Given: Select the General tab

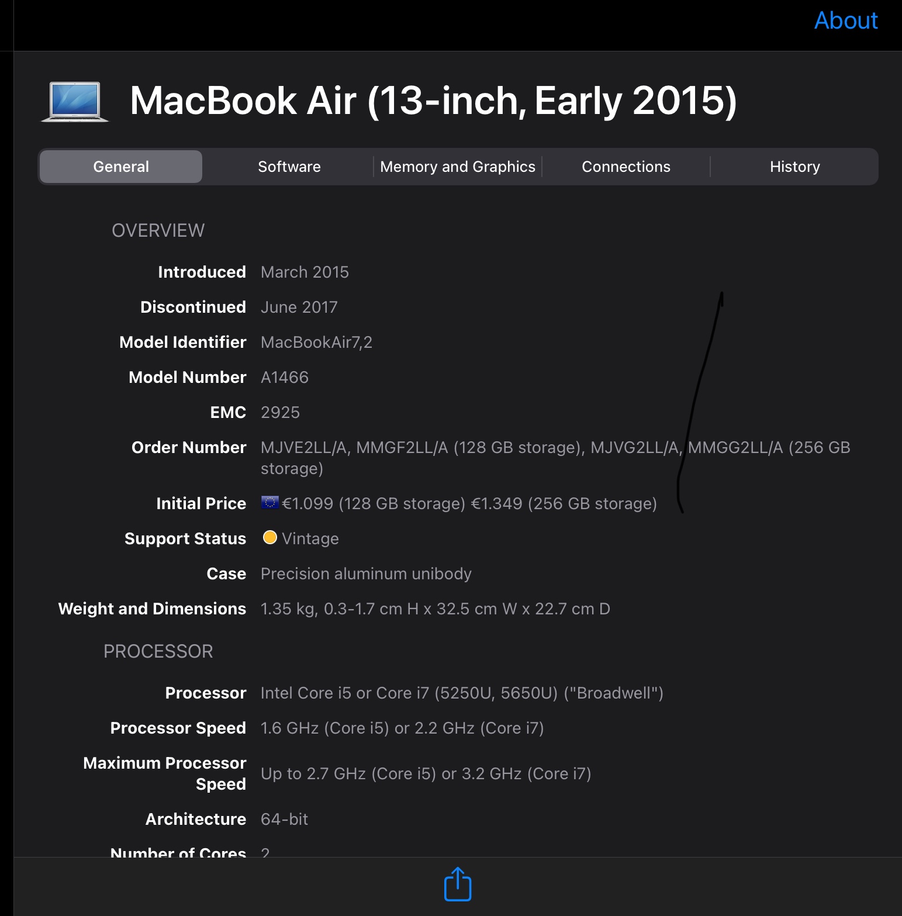Looking at the screenshot, I should [x=121, y=167].
